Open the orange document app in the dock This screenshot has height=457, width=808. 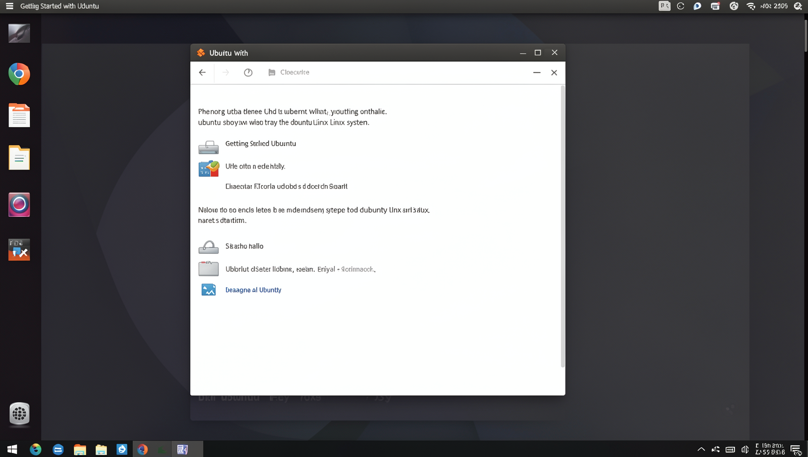click(19, 116)
